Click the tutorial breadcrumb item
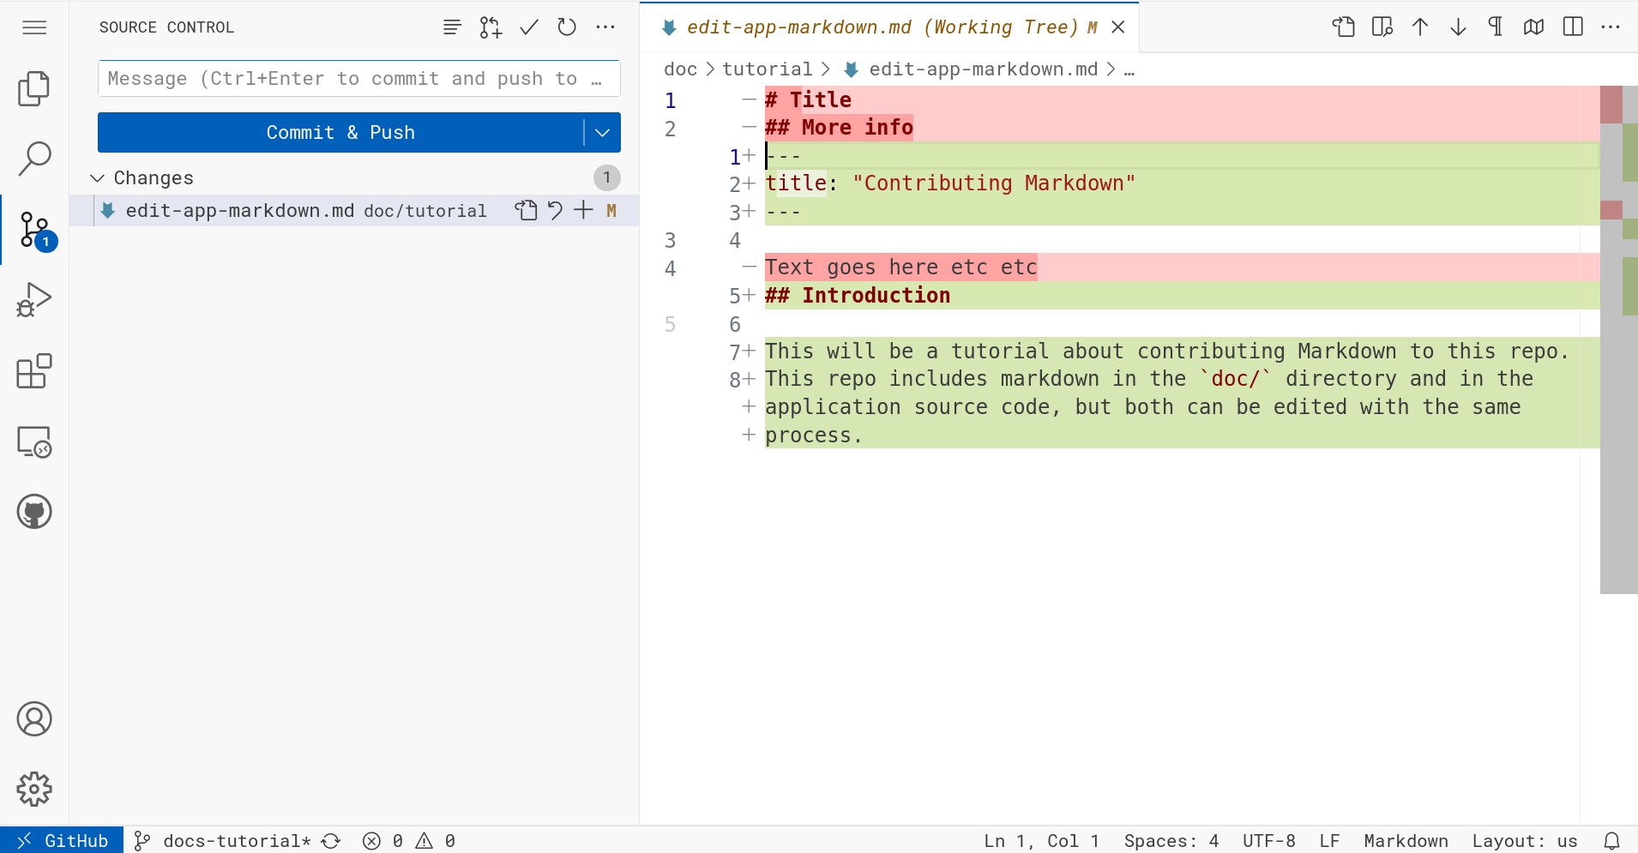1638x853 pixels. (x=767, y=69)
